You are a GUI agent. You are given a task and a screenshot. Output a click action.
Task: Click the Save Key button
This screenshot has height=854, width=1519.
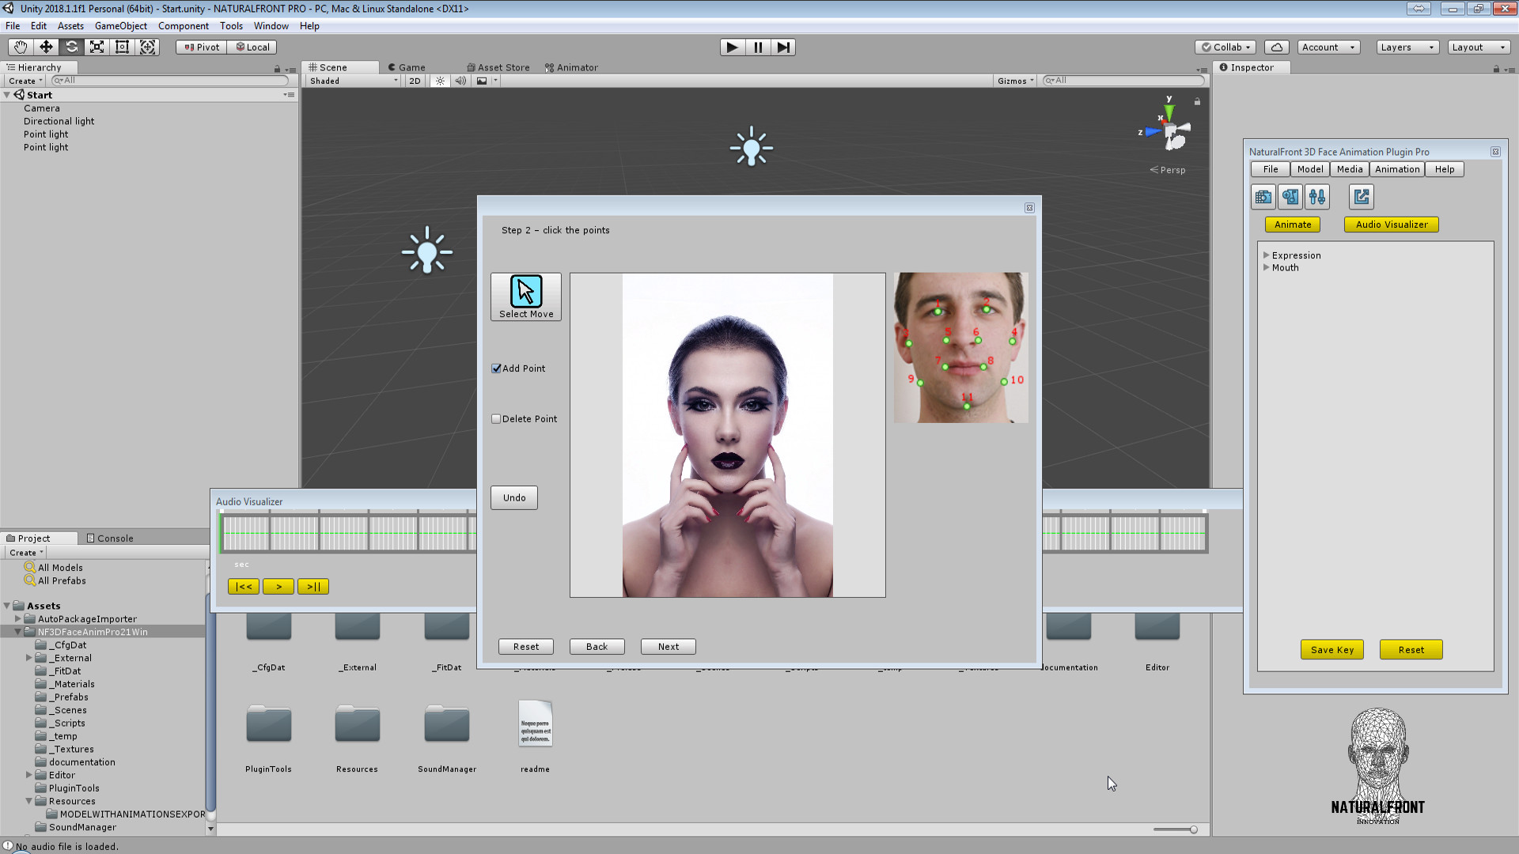click(x=1332, y=649)
